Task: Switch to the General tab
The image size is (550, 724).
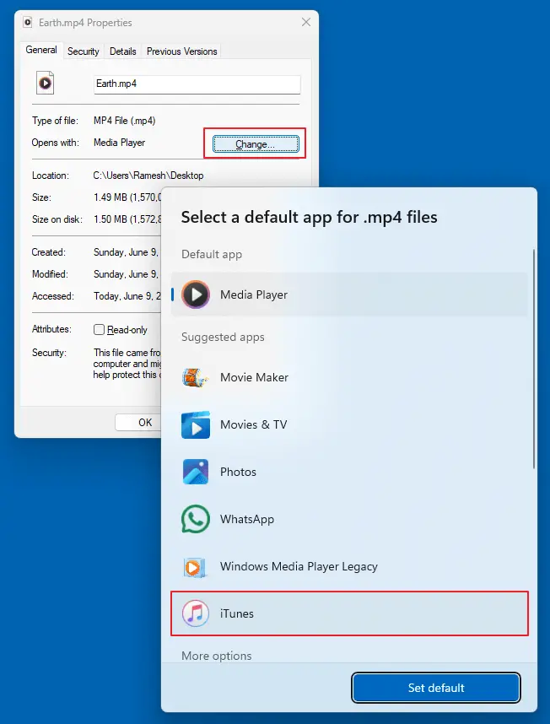Action: [41, 50]
